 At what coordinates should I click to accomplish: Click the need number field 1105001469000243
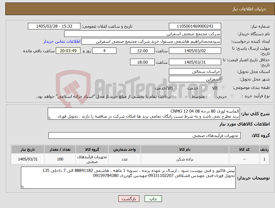click(195, 26)
